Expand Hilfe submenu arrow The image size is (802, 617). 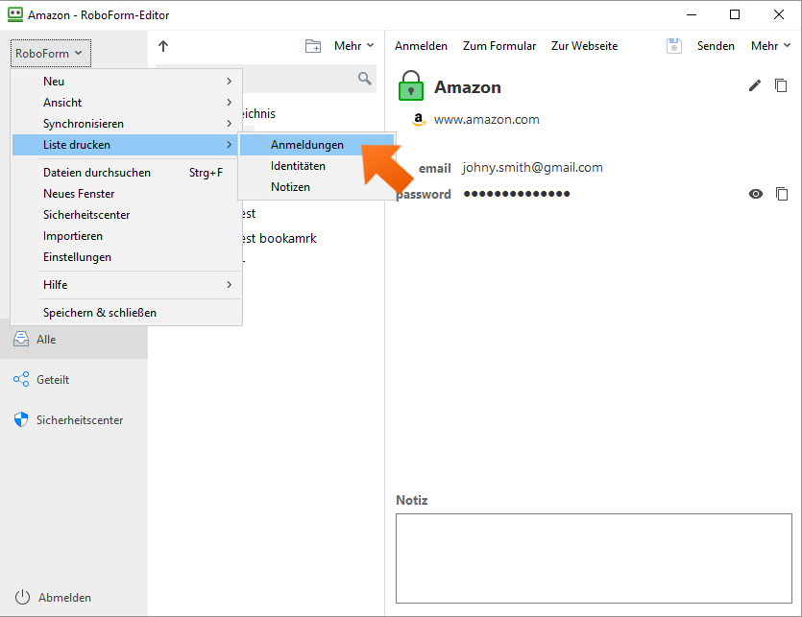[x=230, y=285]
